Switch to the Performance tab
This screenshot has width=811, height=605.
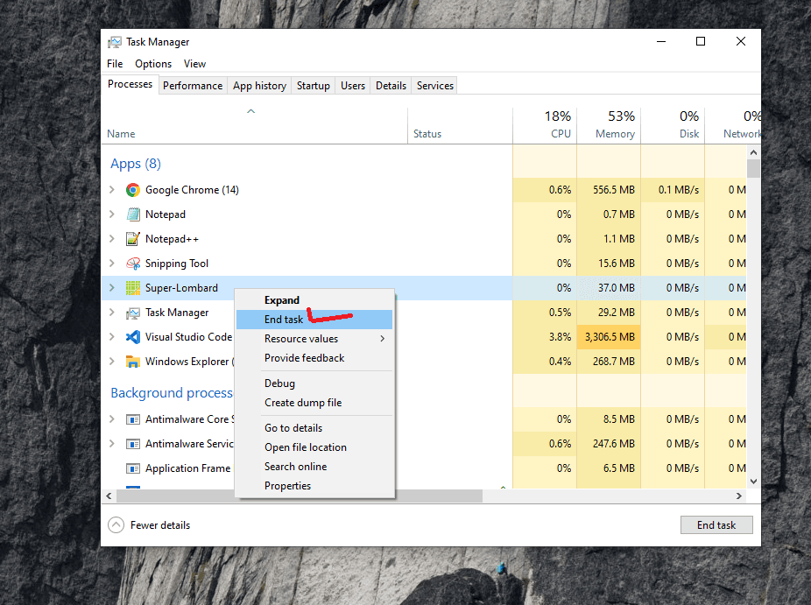[193, 86]
